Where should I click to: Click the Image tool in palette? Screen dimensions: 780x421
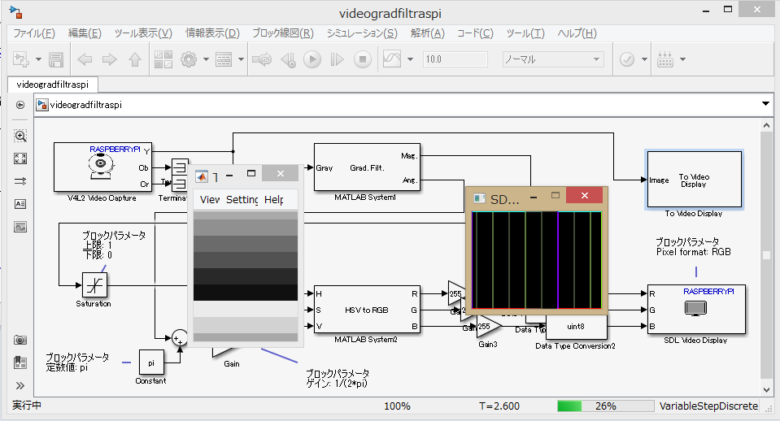[20, 227]
